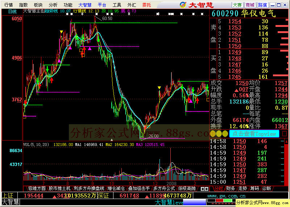
Task: Click the 6050 price axis label
Action: pos(17,19)
